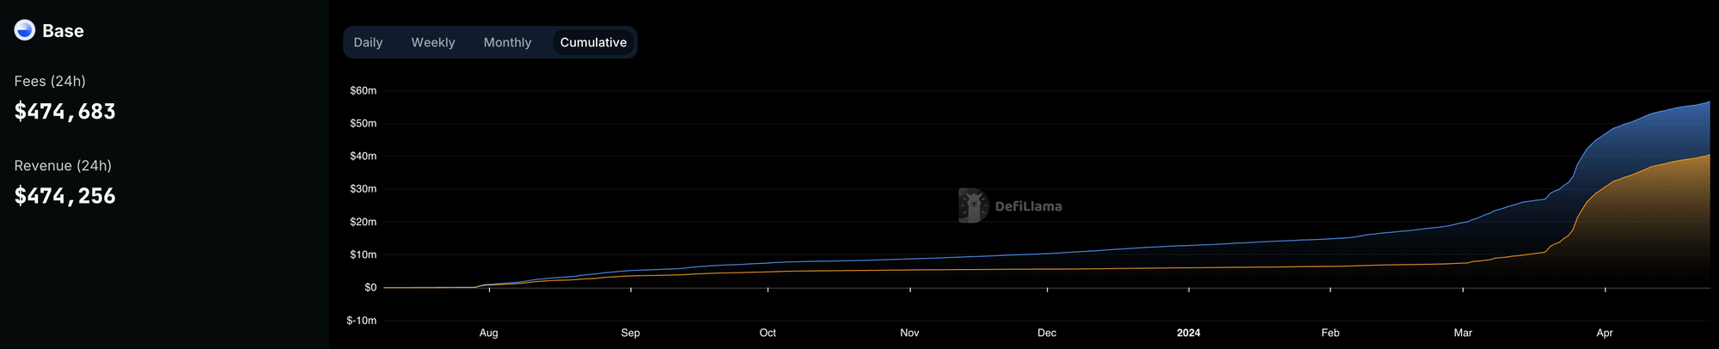Click the Base heading text
The image size is (1719, 349).
pyautogui.click(x=63, y=31)
